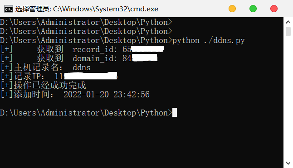293x168 pixels.
Task: Select the domain_id output line
Action: [79, 58]
